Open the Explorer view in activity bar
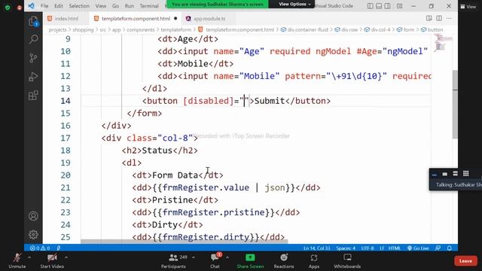Screen dimensions: 482x271 coord(33,21)
